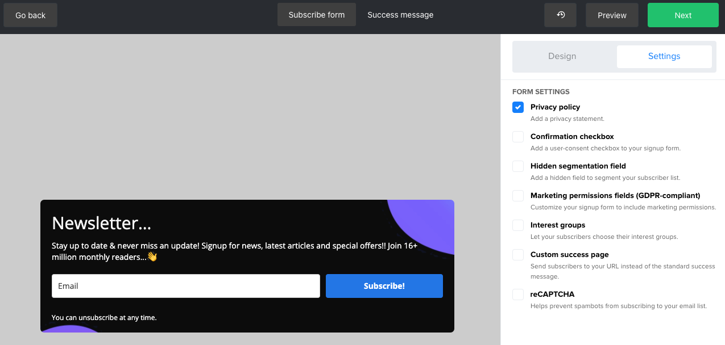Click 'Send subscribers to your URL' description
This screenshot has height=345, width=725.
tap(622, 271)
